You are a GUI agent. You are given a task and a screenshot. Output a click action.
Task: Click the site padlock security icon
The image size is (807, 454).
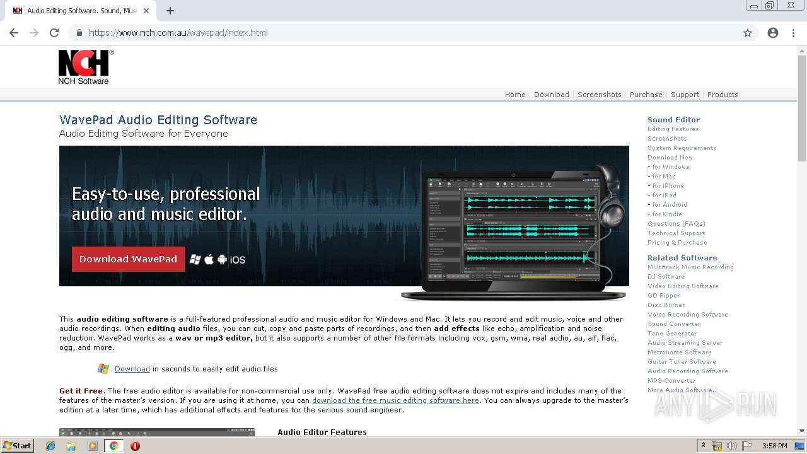point(79,33)
